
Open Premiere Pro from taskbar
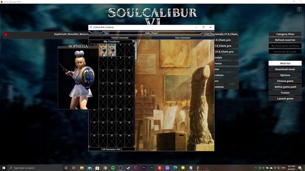[x=144, y=168]
